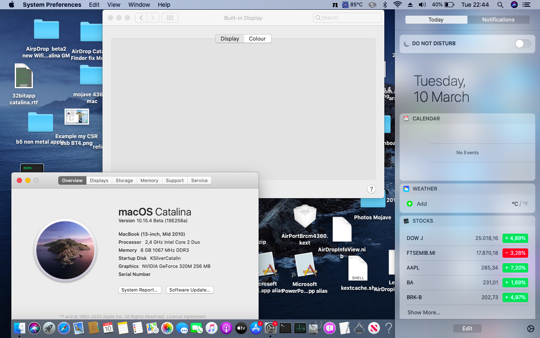Open System Preferences gear in Dock

coord(270,328)
